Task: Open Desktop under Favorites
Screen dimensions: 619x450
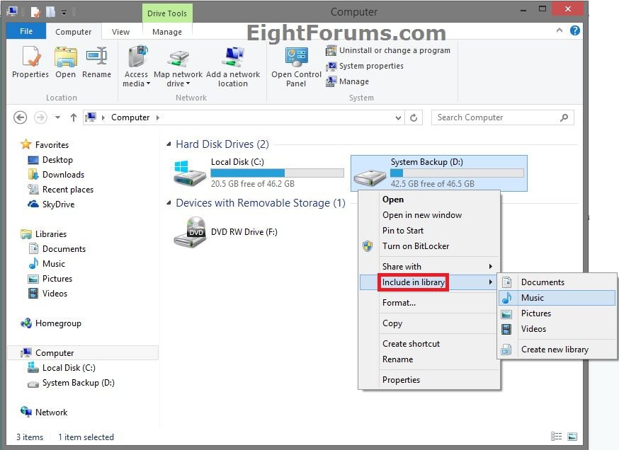Action: [50, 160]
